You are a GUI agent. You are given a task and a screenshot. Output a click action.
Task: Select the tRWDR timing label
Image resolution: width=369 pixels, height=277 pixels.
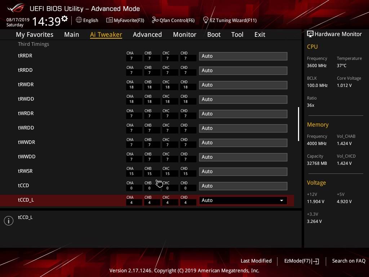26,84
